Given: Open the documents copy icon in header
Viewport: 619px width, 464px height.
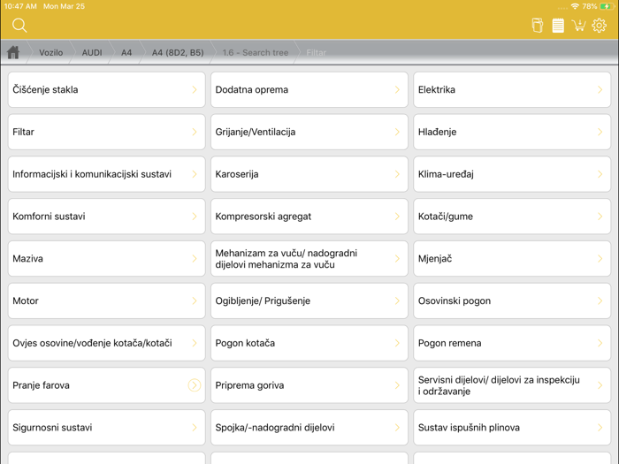Looking at the screenshot, I should tap(538, 26).
